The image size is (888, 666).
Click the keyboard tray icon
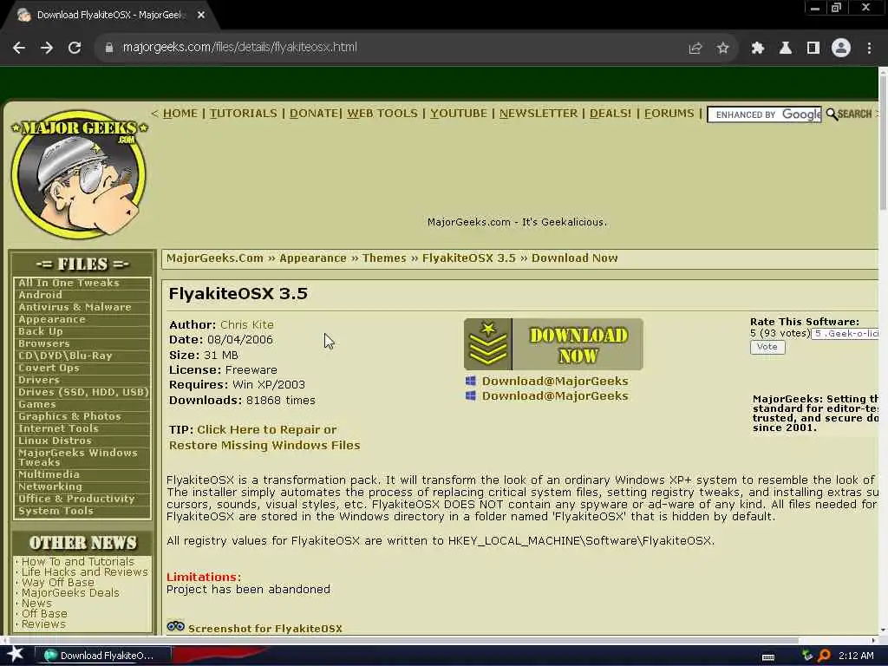pyautogui.click(x=768, y=657)
